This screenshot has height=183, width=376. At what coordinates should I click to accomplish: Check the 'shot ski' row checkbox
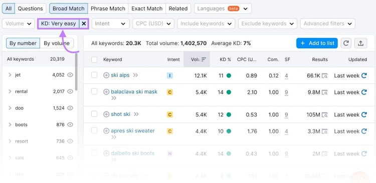[94, 114]
